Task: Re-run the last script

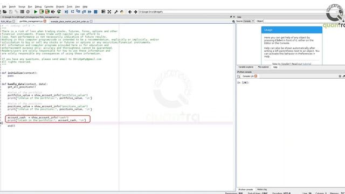Action: (x=59, y=12)
